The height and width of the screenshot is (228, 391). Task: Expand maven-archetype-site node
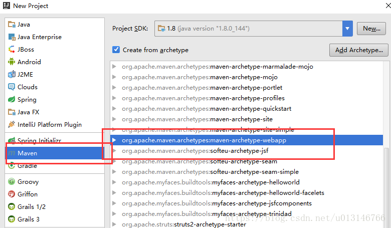[x=114, y=119]
